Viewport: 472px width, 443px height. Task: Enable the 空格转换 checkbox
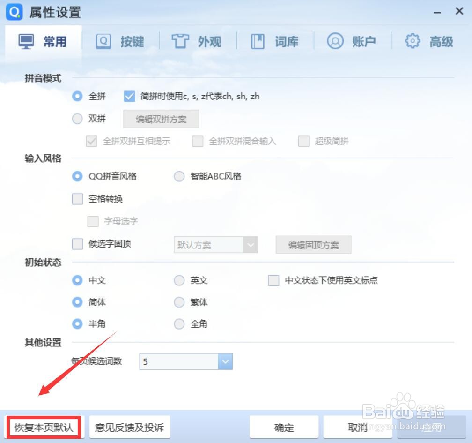[77, 199]
